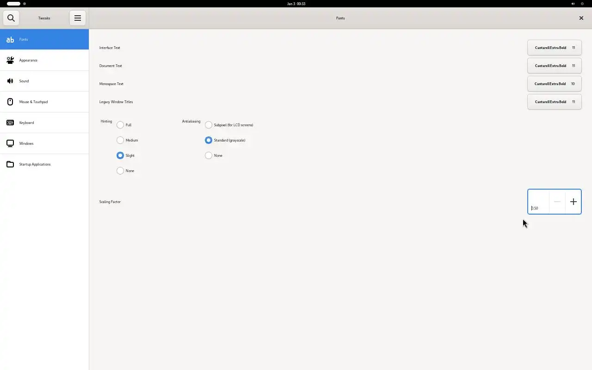
Task: Click the Antialiasing label
Action: (191, 121)
